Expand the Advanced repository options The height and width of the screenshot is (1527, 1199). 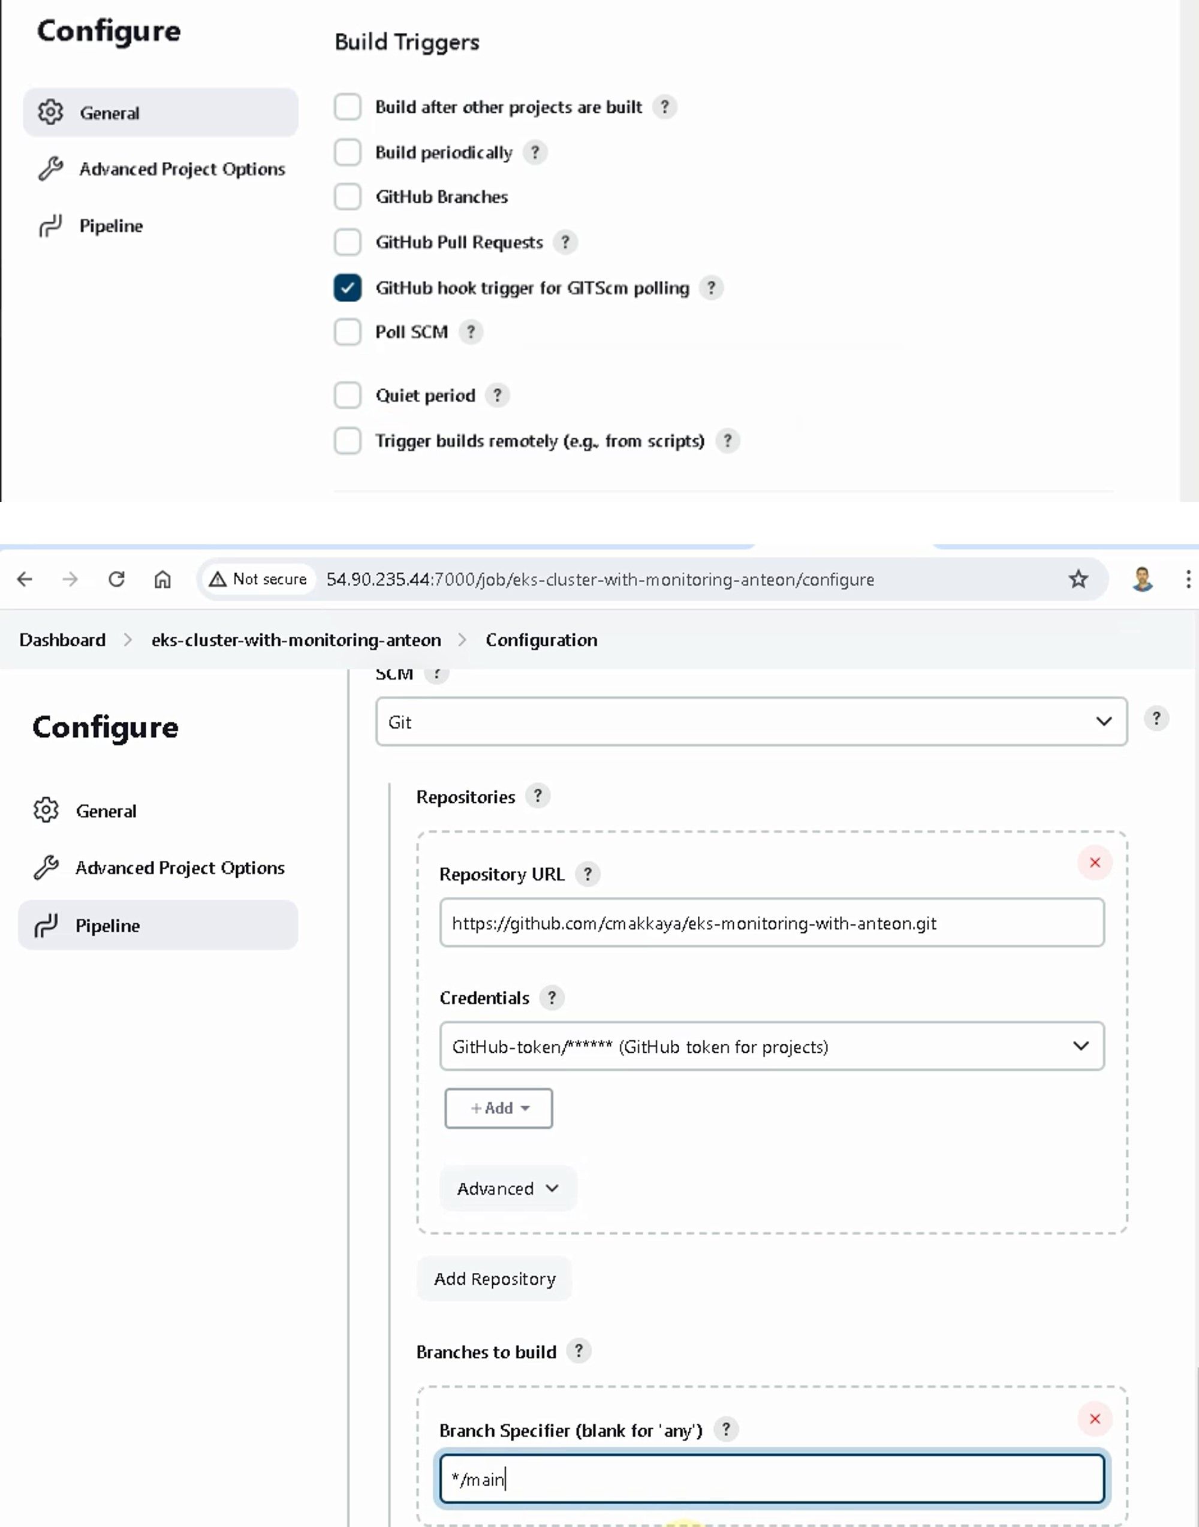coord(508,1189)
